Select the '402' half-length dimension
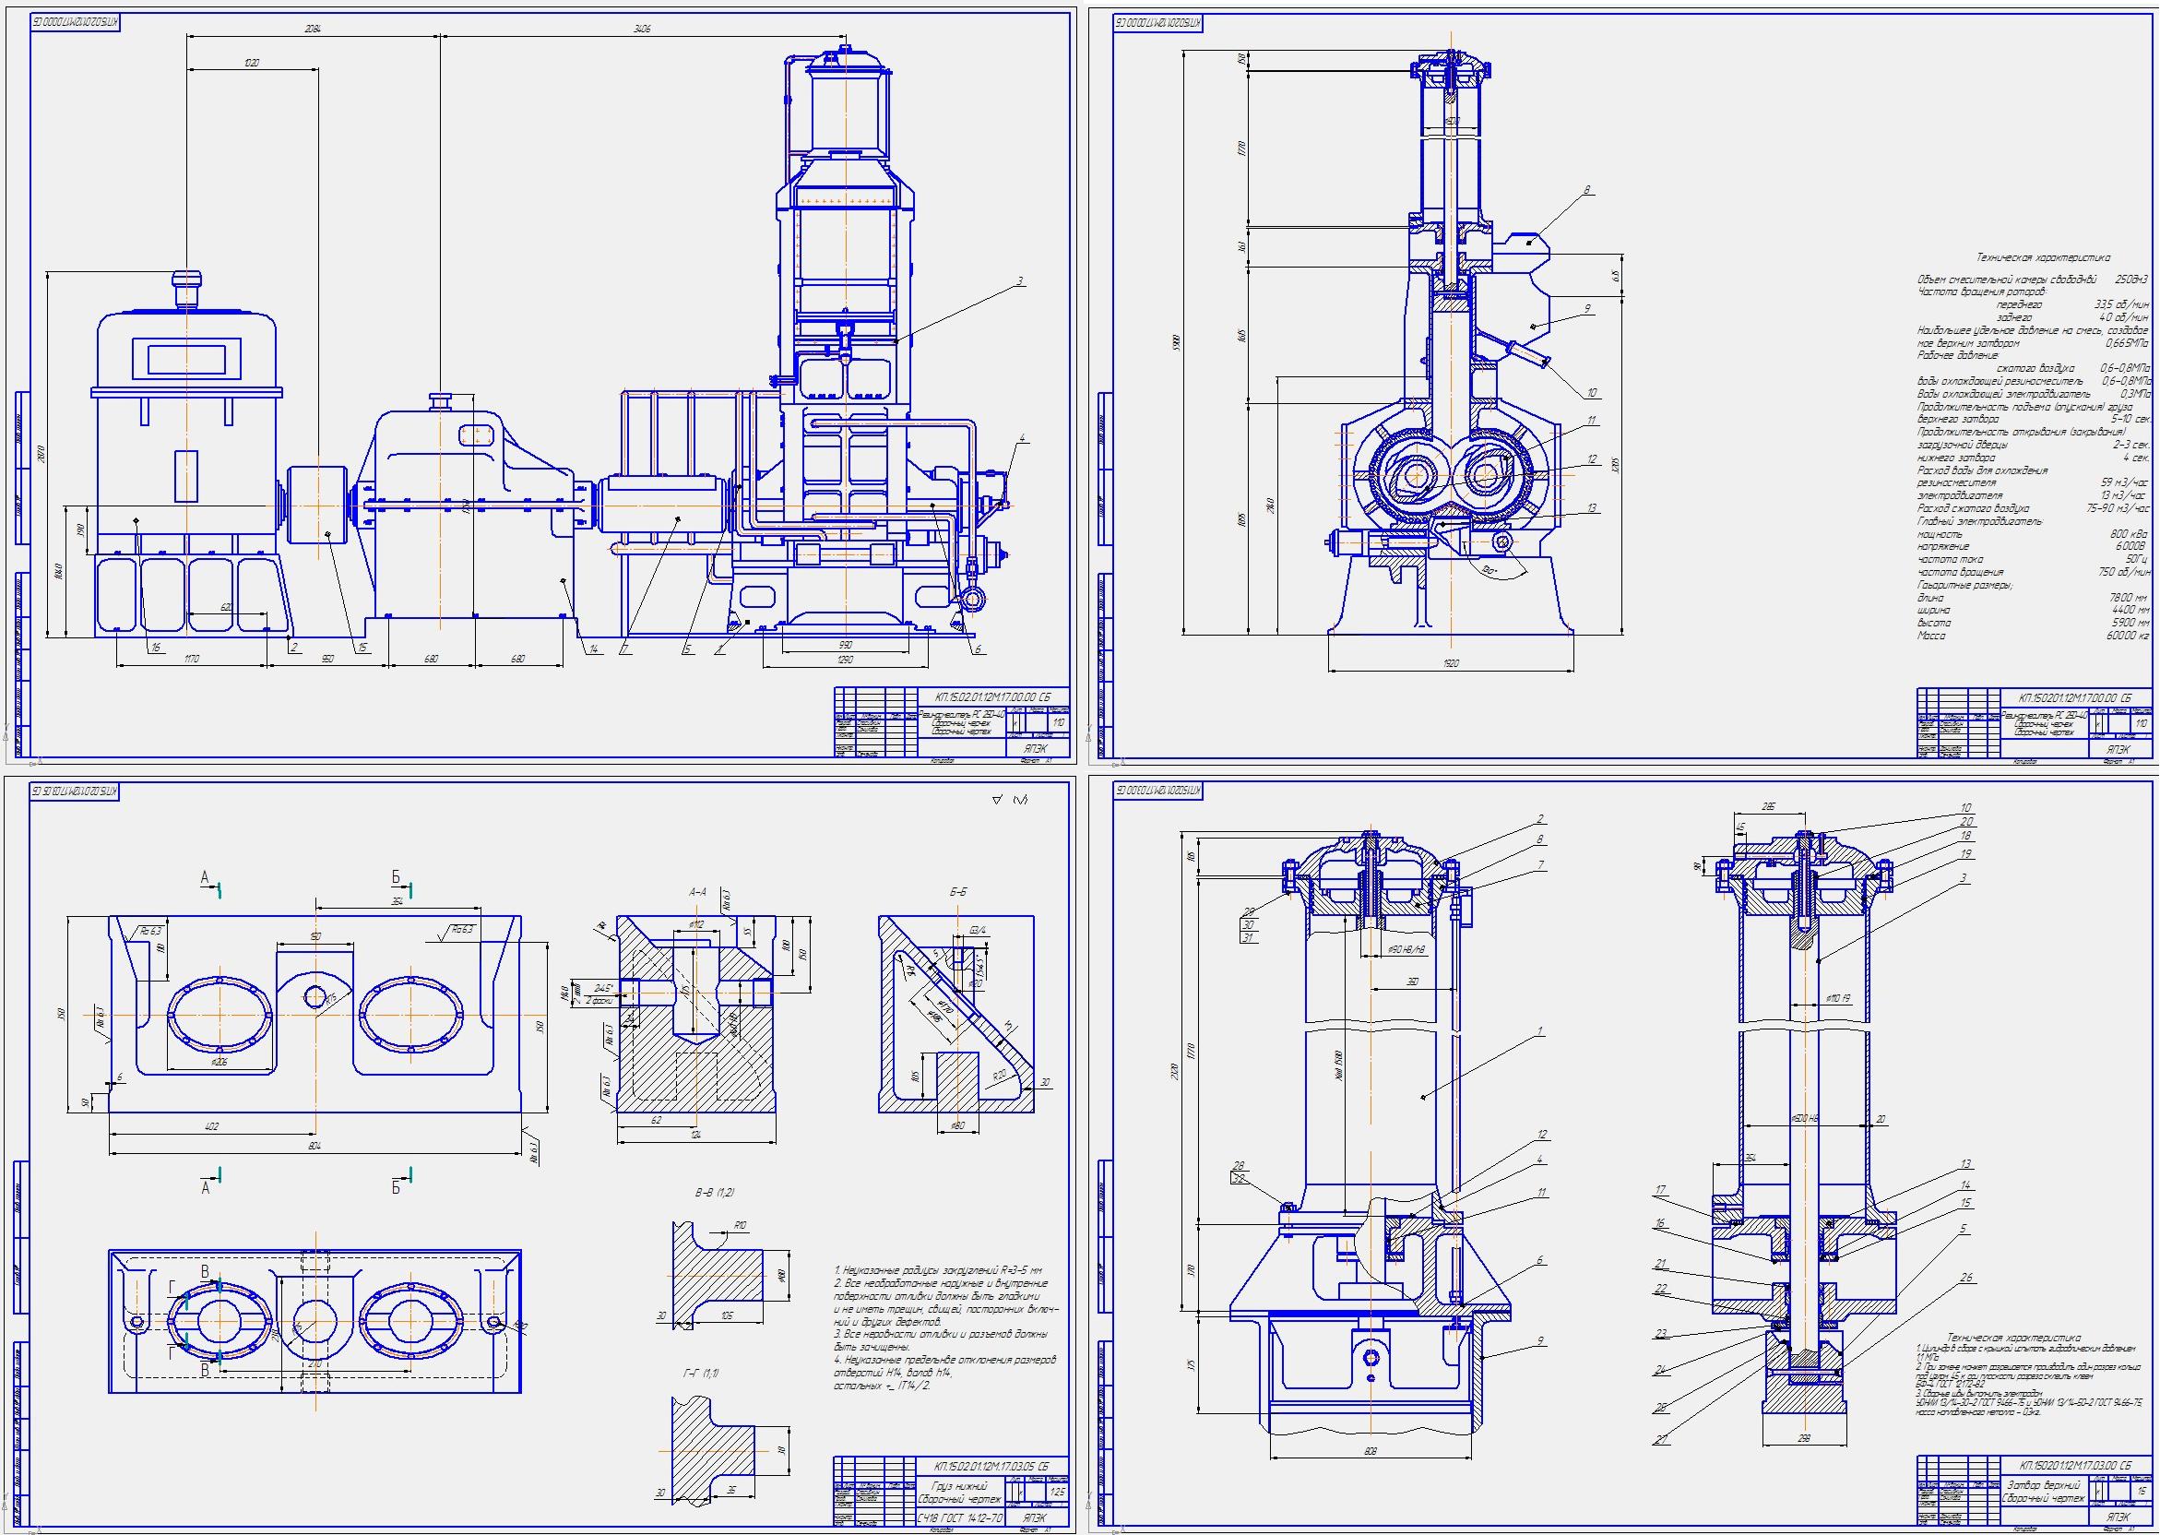The width and height of the screenshot is (2160, 1535). [213, 1126]
